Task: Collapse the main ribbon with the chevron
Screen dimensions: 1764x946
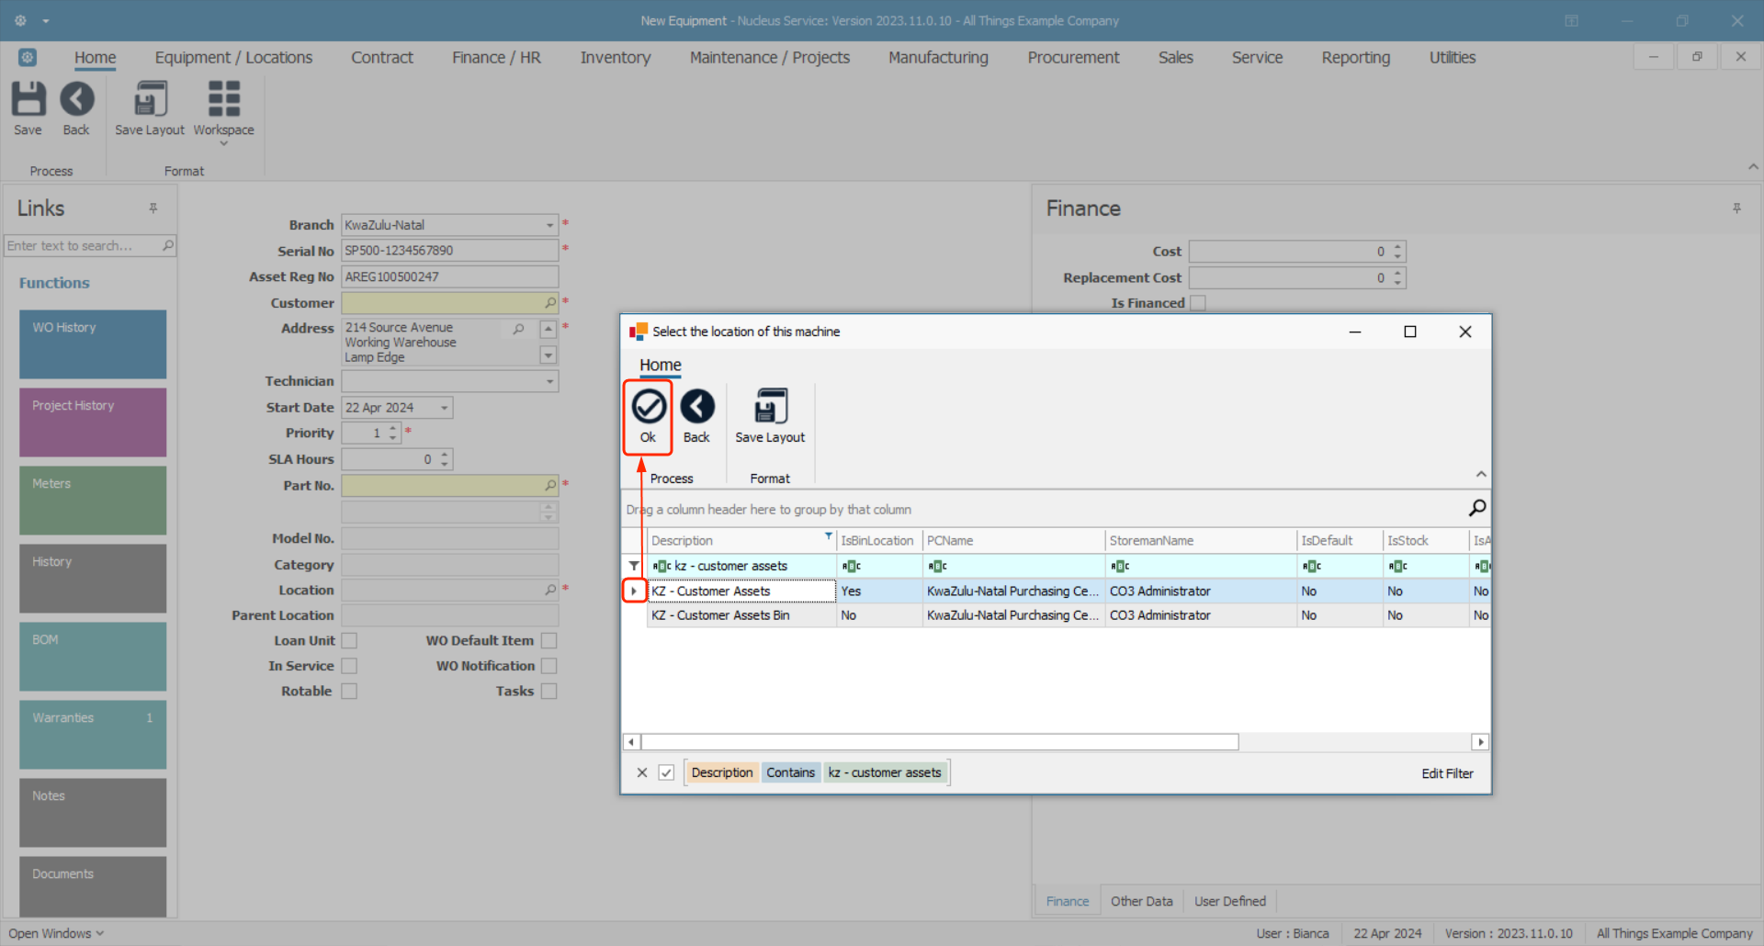Action: (1753, 166)
